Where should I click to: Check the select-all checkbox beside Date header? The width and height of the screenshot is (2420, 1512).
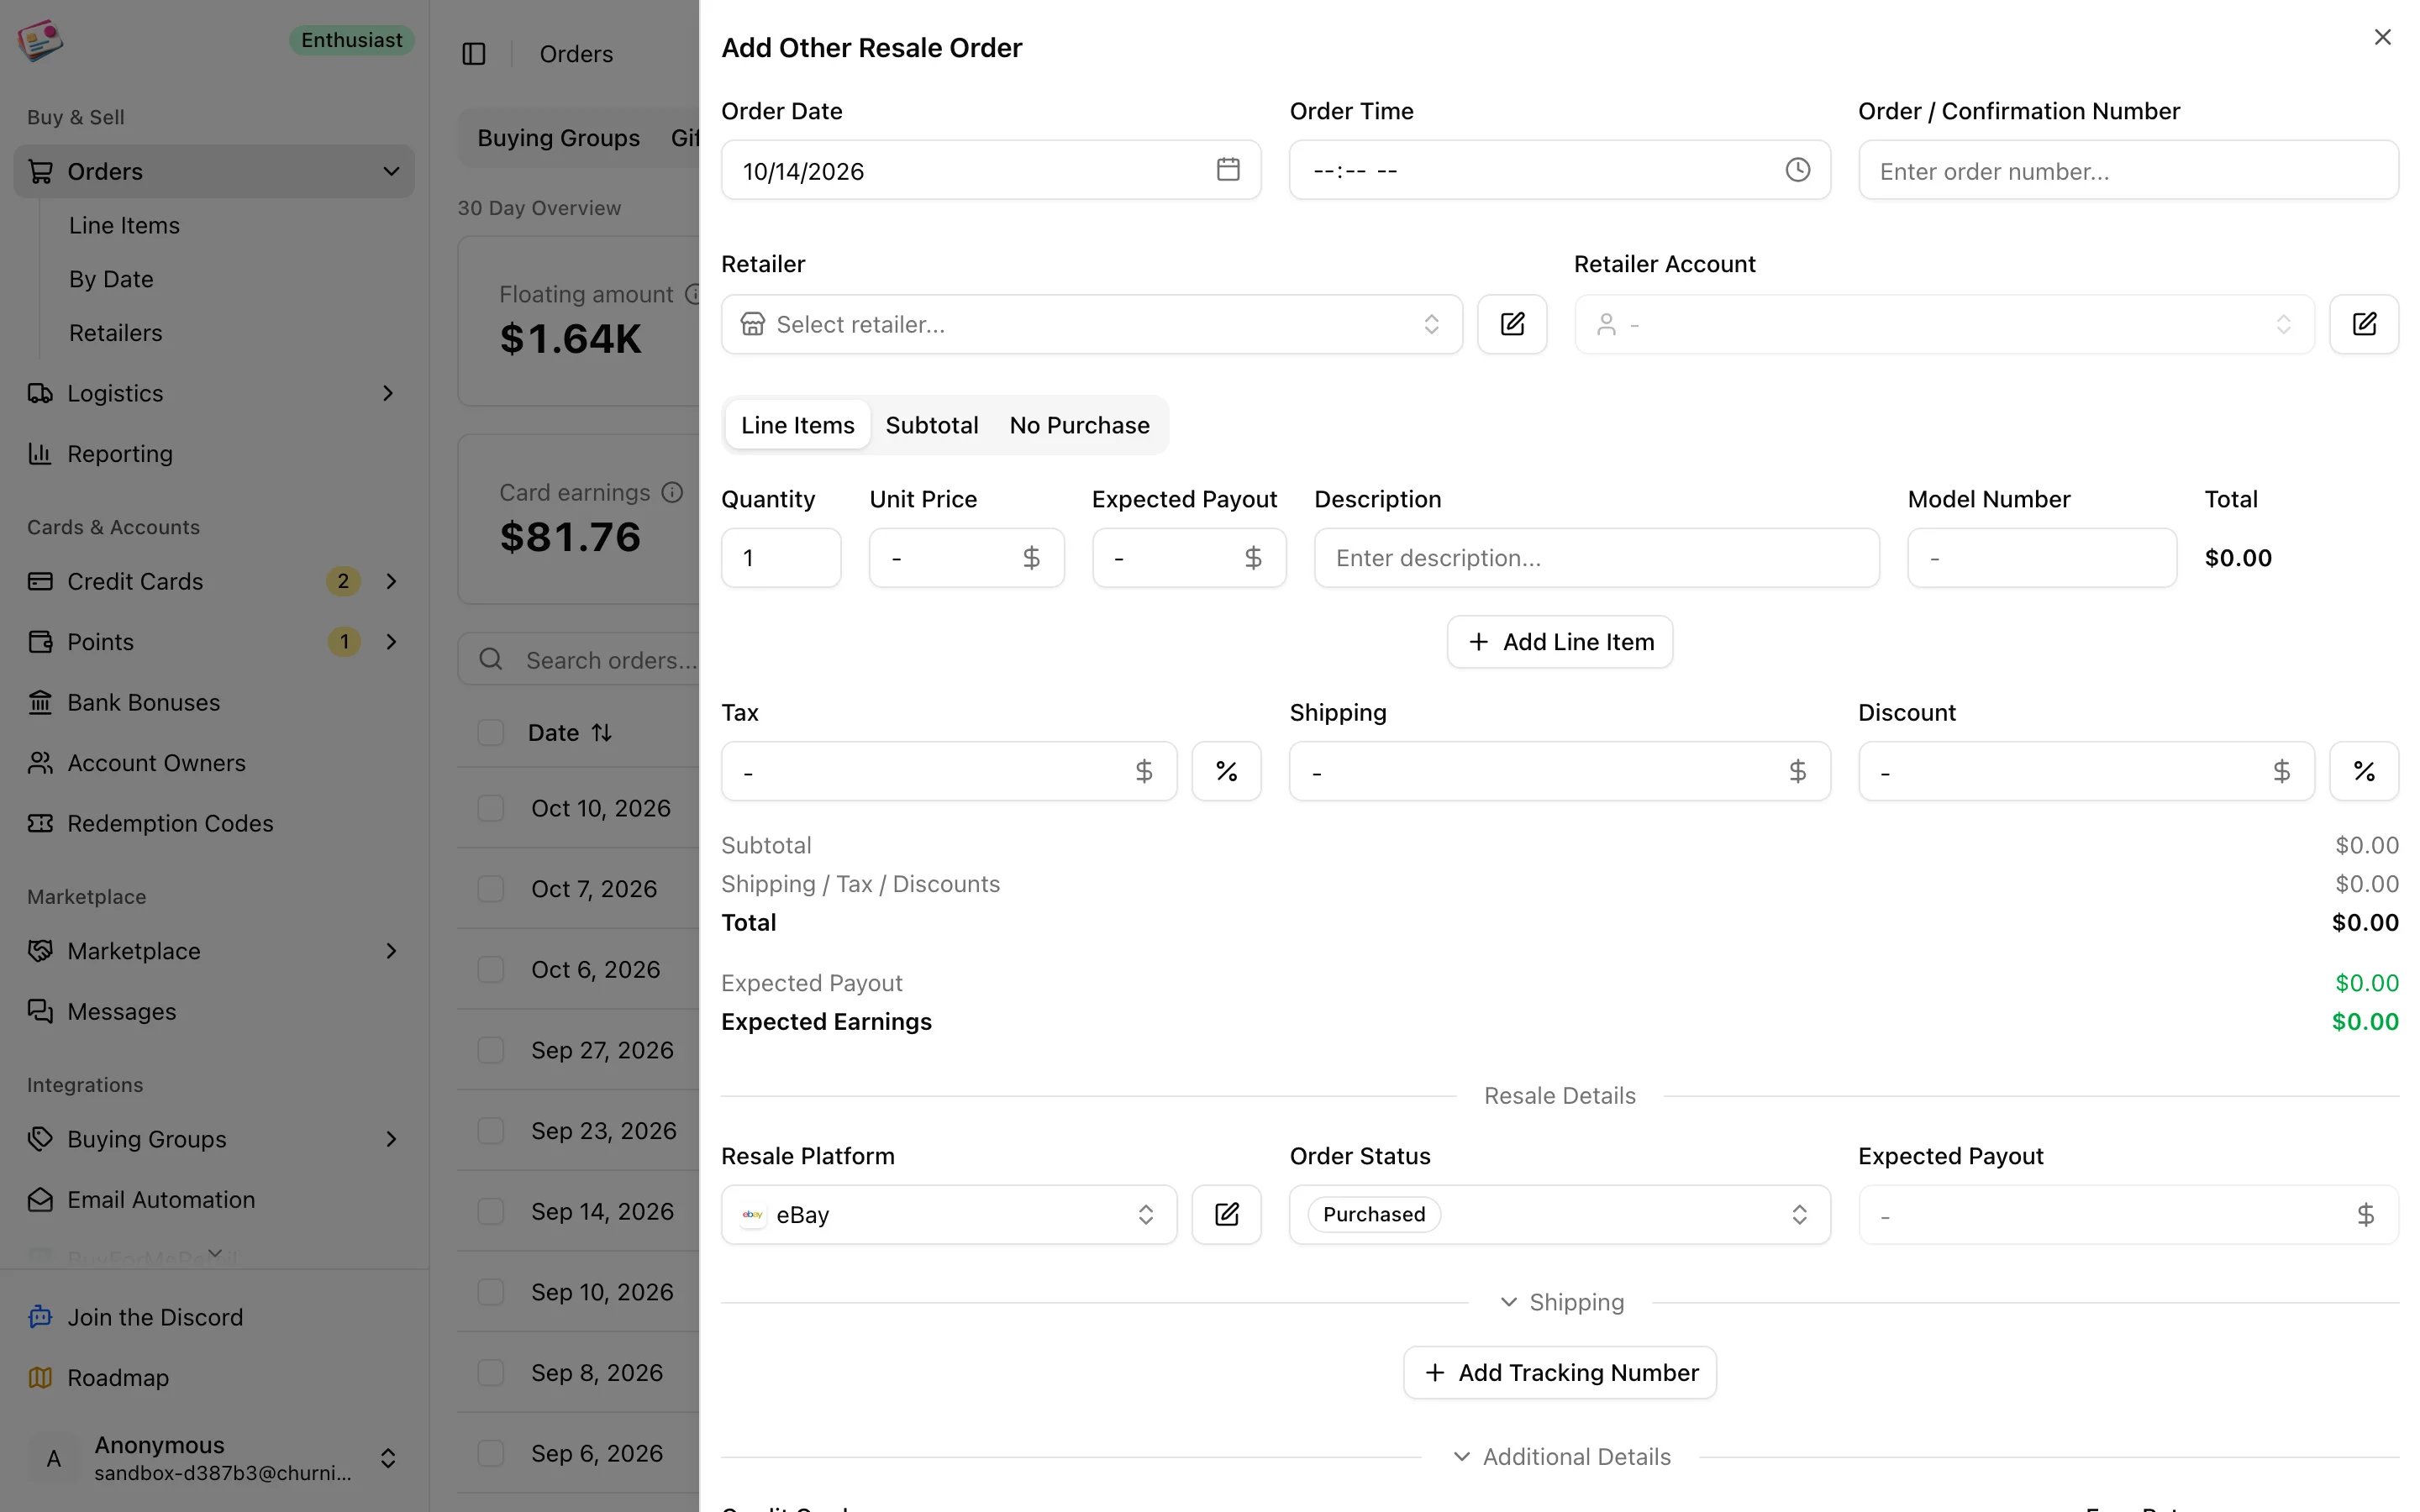pyautogui.click(x=491, y=733)
